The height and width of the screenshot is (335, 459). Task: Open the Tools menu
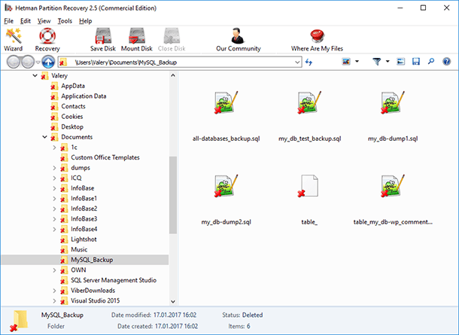point(65,21)
